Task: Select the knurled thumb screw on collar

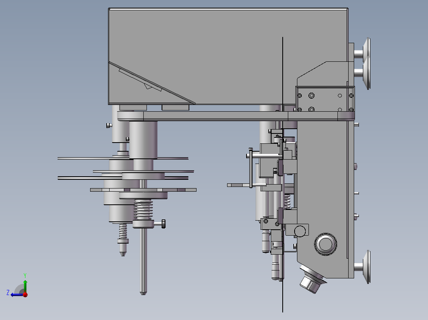Action: click(x=163, y=224)
